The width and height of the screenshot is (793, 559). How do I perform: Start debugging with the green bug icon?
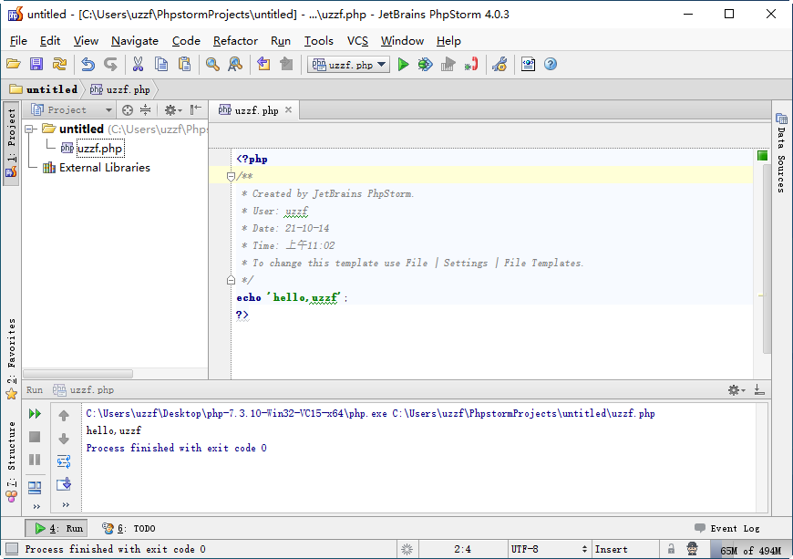pyautogui.click(x=426, y=64)
